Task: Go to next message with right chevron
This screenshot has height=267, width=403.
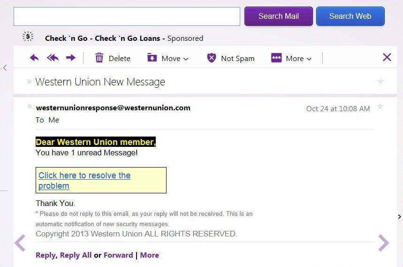Action: (x=383, y=243)
